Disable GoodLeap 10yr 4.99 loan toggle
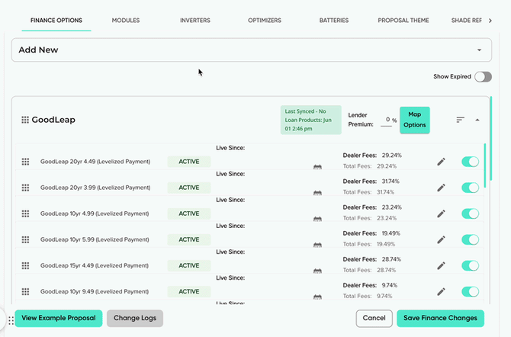 471,213
